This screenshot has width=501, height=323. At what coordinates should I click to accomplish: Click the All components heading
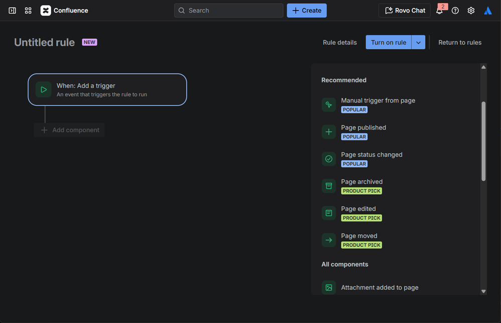pos(345,264)
